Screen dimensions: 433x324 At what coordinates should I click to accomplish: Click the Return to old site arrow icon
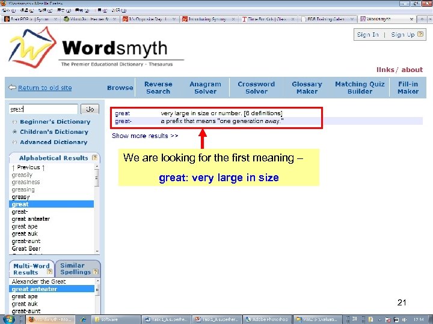coord(12,88)
